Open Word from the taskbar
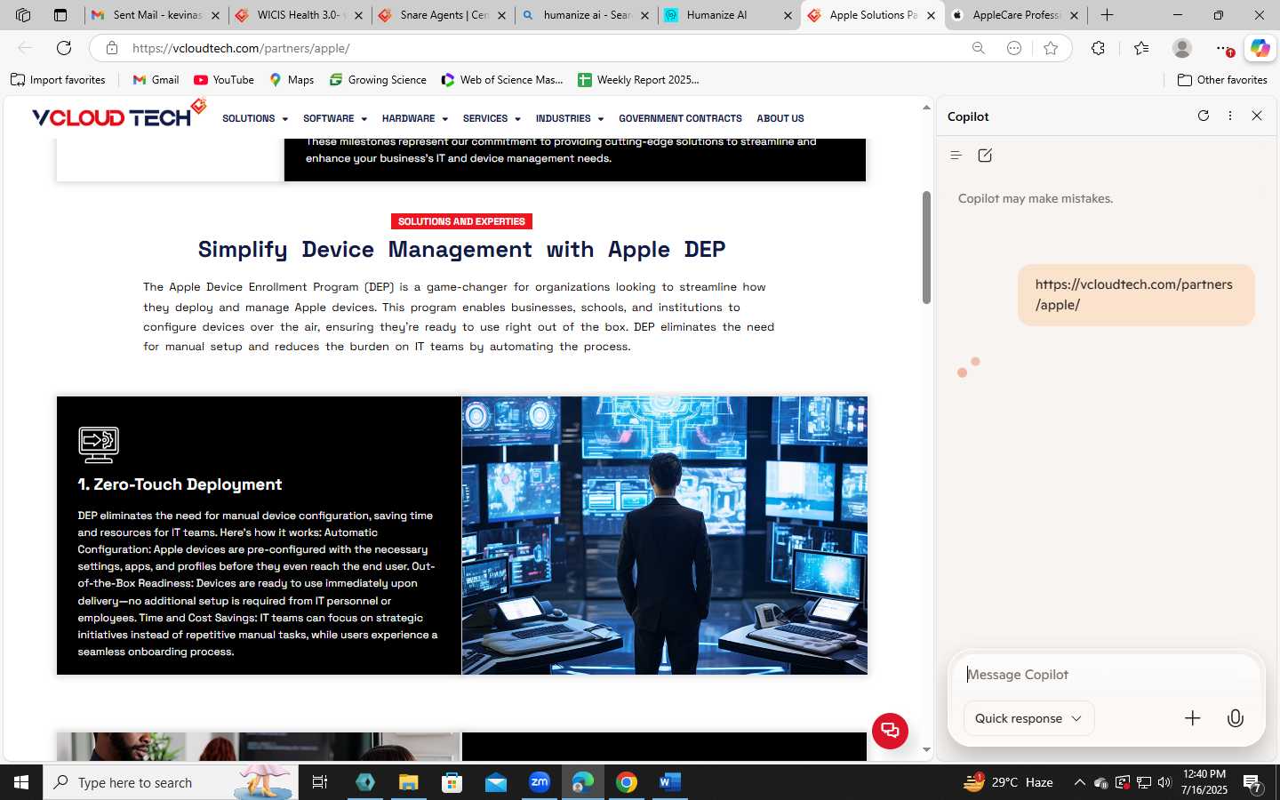The image size is (1280, 800). tap(670, 782)
